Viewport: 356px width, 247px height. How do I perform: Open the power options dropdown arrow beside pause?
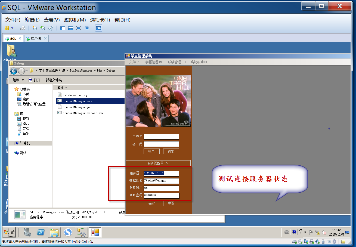click(12, 28)
